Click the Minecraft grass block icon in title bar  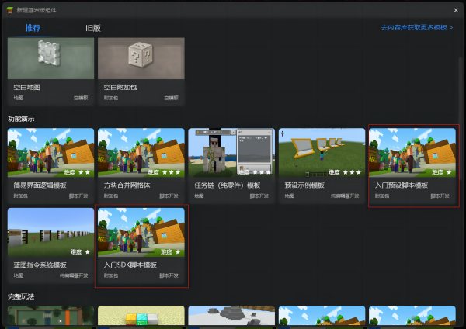tap(10, 10)
